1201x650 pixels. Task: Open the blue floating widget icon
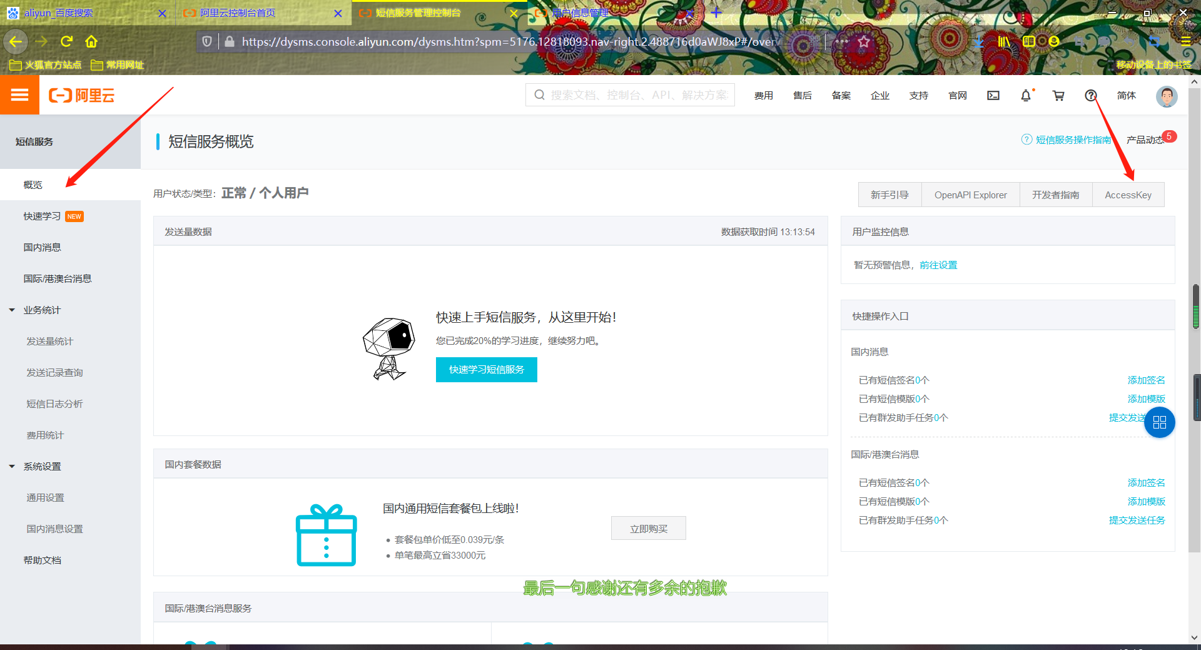pyautogui.click(x=1159, y=422)
